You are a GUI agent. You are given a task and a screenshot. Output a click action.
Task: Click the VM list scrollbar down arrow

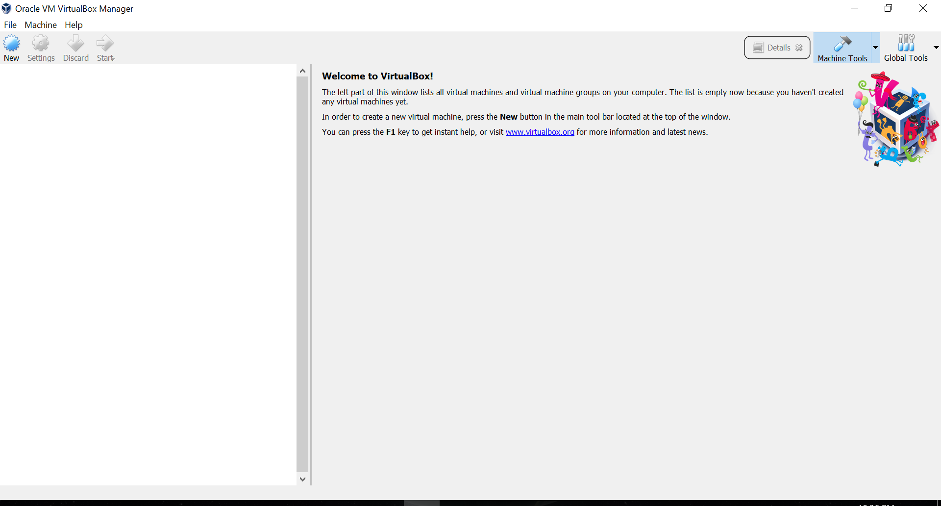(302, 479)
